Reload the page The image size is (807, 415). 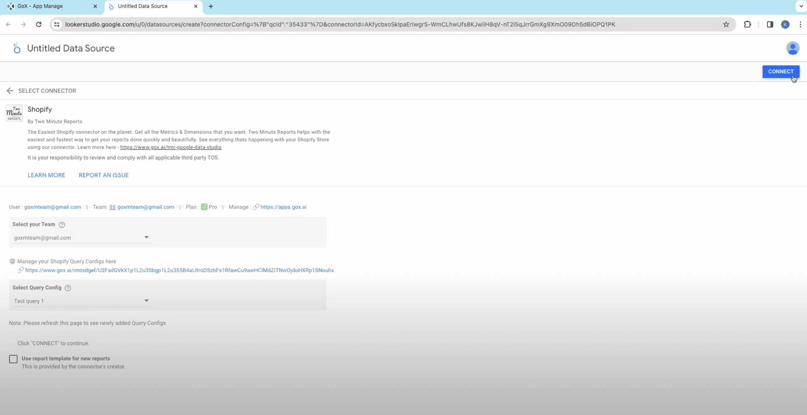(x=39, y=24)
